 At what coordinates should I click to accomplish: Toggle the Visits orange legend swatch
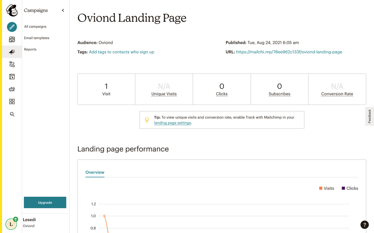[x=321, y=188]
